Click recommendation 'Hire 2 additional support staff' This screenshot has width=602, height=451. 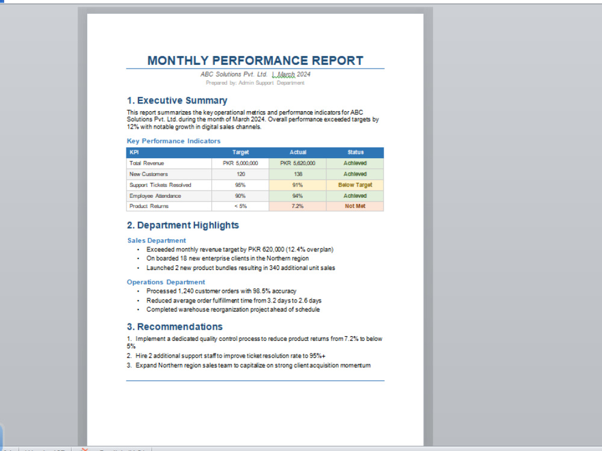point(226,356)
